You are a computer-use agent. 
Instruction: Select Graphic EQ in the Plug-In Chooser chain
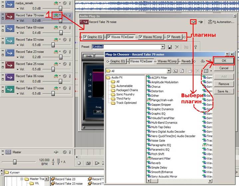118,61
